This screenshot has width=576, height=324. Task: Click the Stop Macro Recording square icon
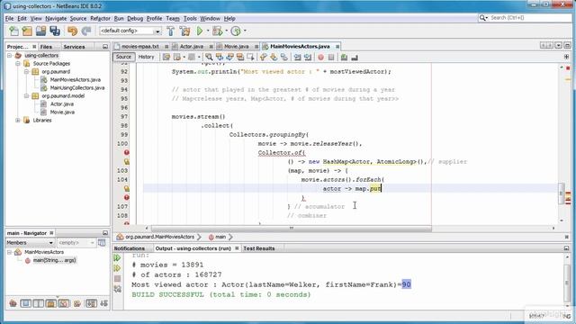331,57
